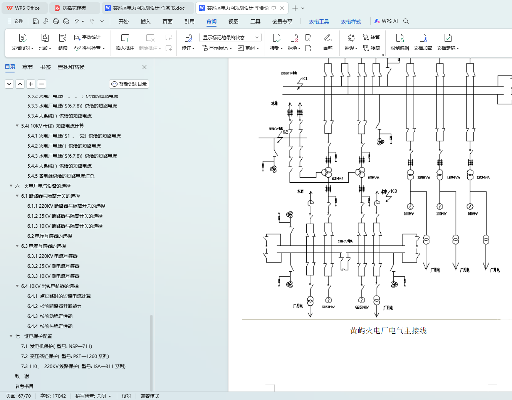The width and height of the screenshot is (512, 400).
Task: Open the 开始 ribbon tab
Action: click(x=124, y=22)
